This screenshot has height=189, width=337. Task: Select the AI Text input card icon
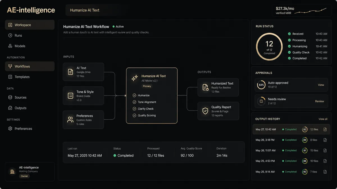coord(70,72)
